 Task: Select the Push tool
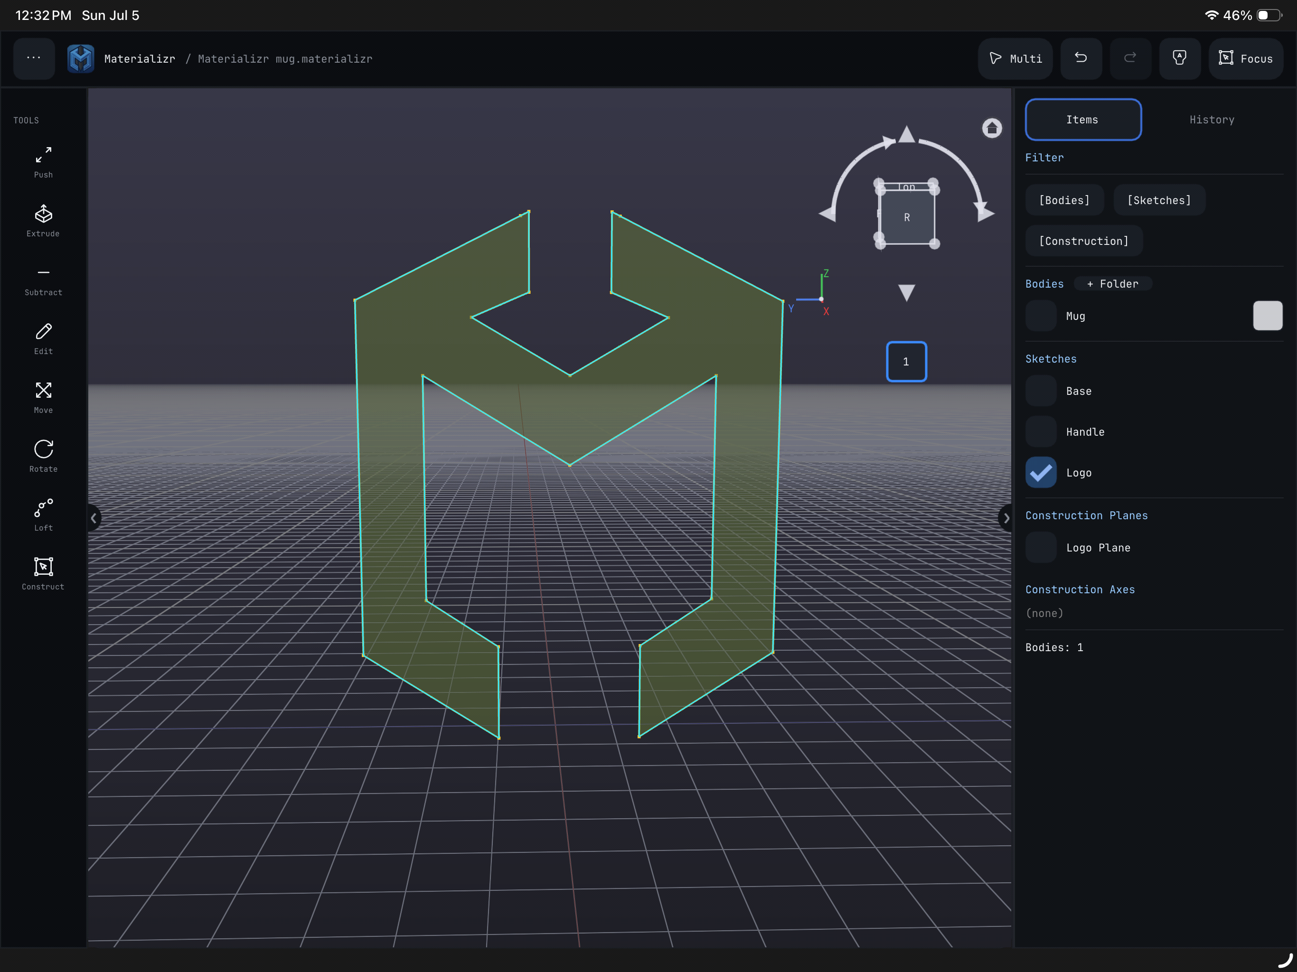[x=43, y=162]
